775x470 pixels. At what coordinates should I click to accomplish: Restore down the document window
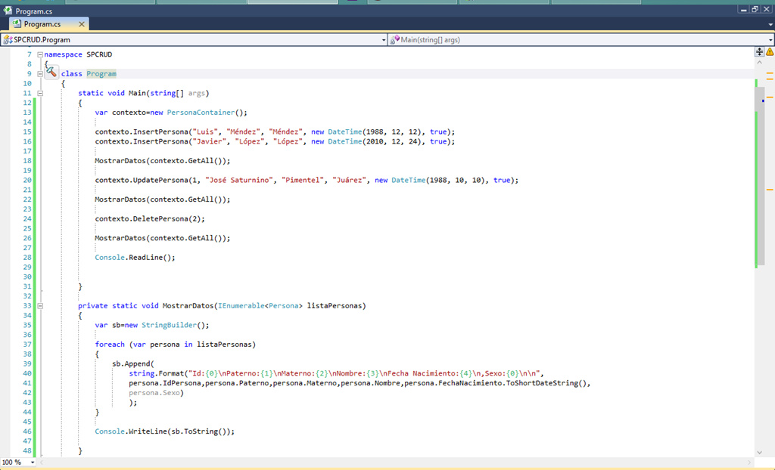[x=755, y=10]
